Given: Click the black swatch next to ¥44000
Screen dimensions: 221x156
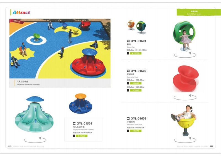Looking at the screenshot, I should (x=74, y=136).
